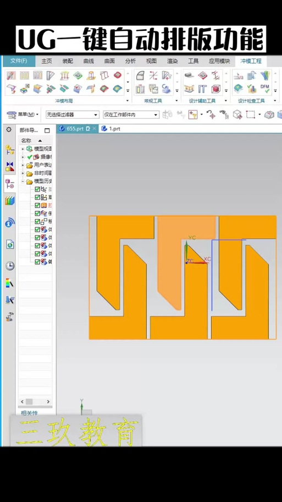Untick the move object feature checkbox
The width and height of the screenshot is (282, 502).
tap(37, 221)
